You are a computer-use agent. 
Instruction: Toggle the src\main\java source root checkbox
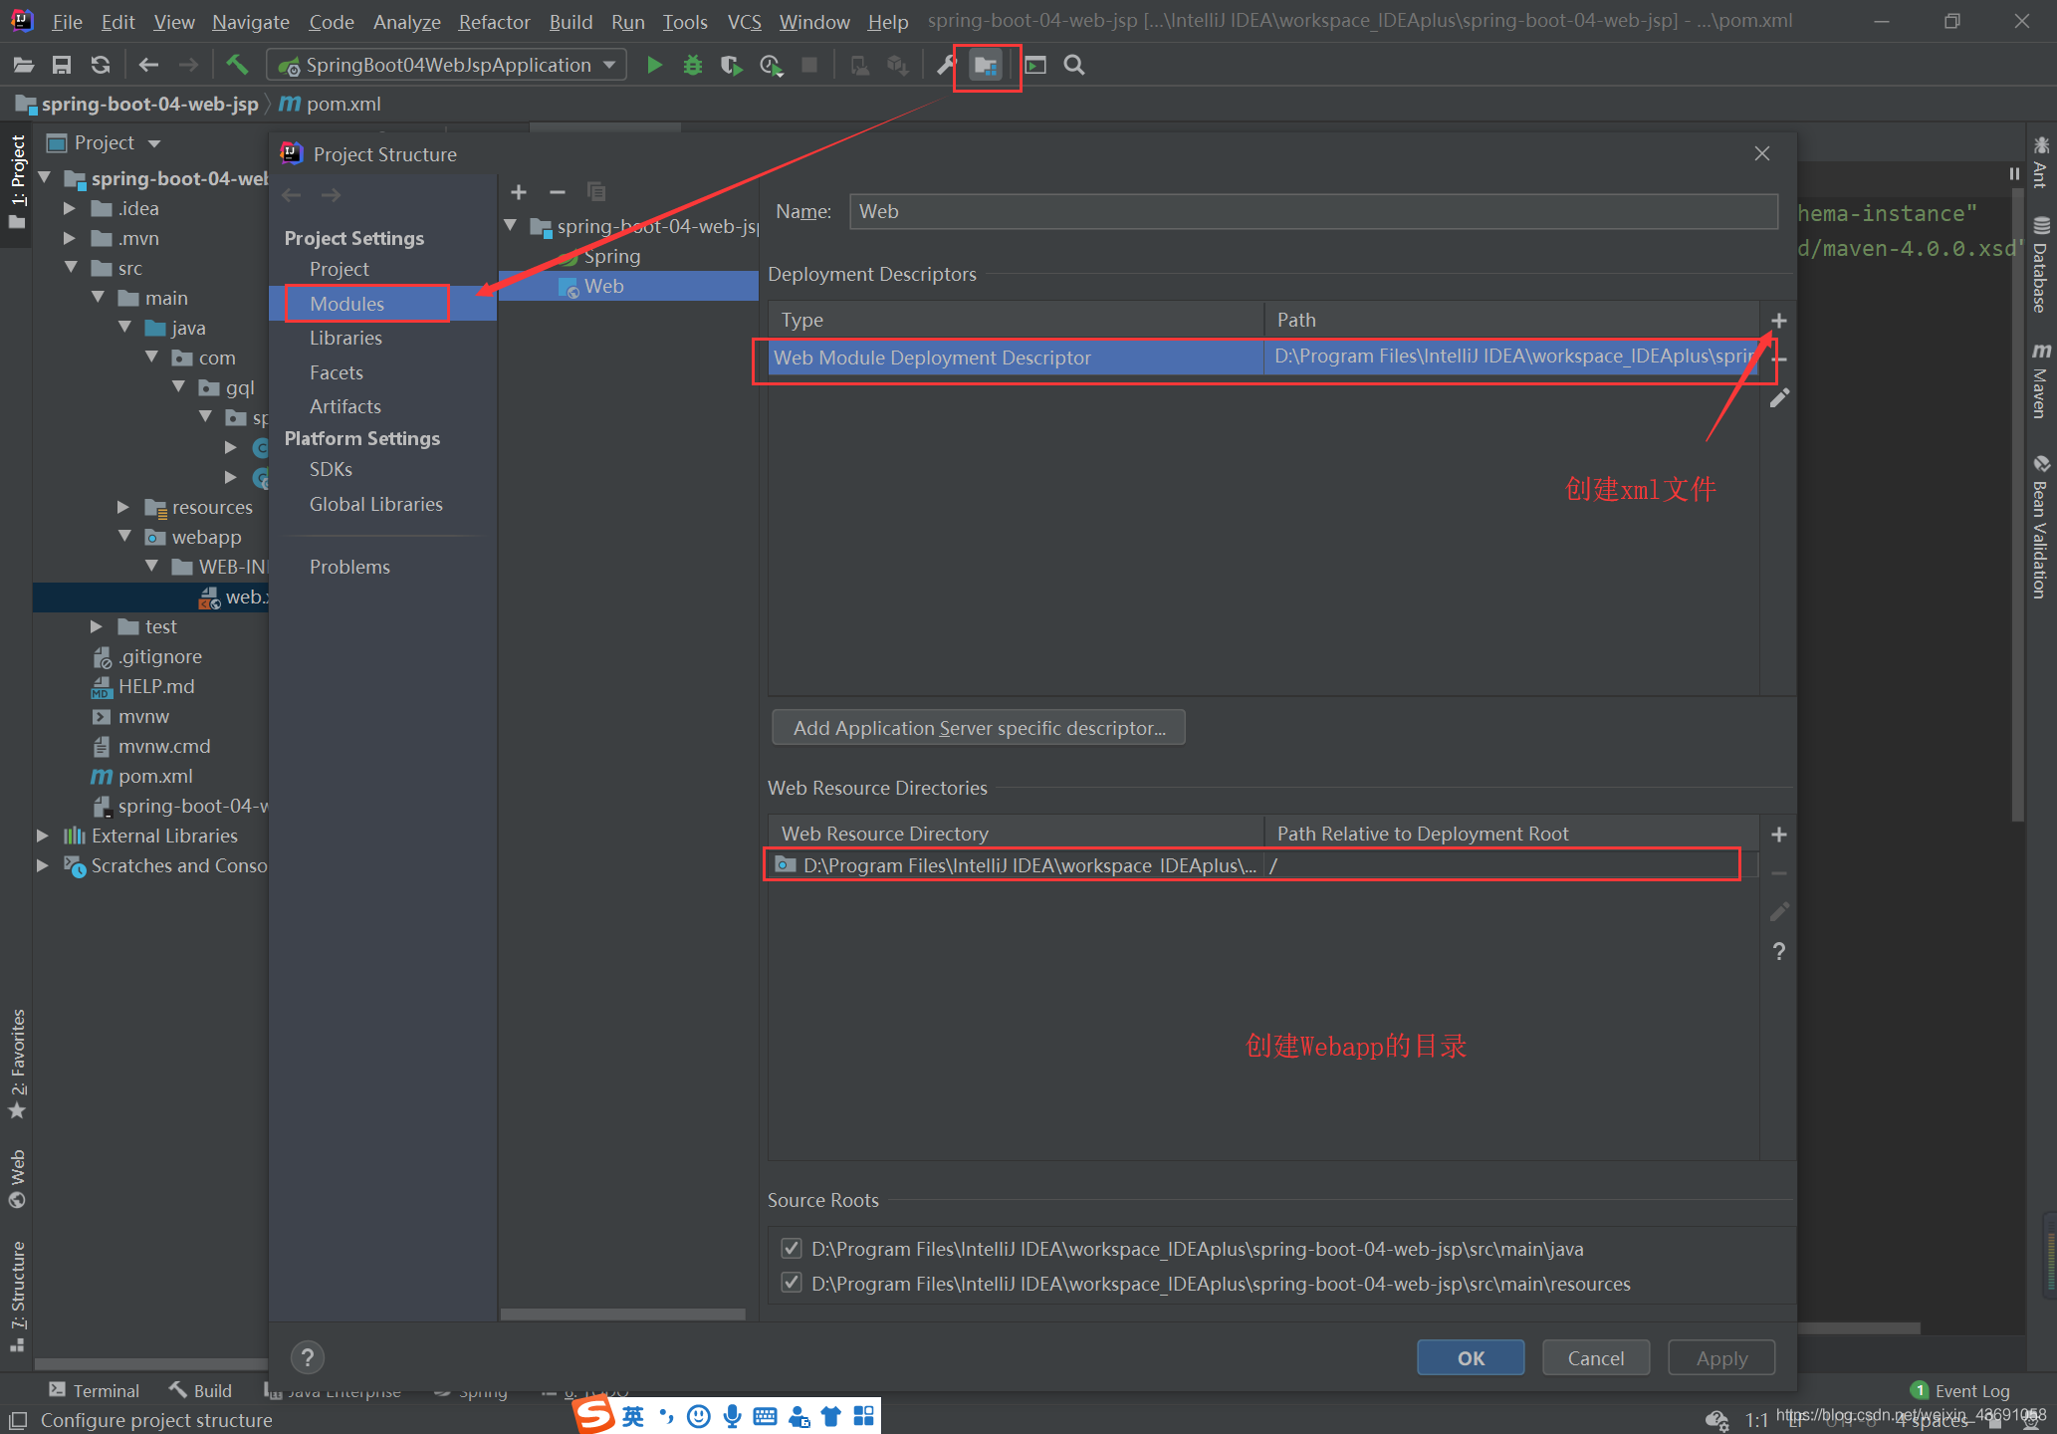tap(792, 1249)
